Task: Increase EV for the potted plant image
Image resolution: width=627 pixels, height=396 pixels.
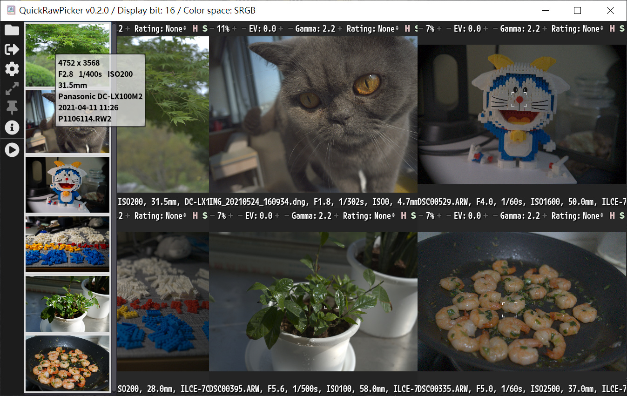Action: (x=277, y=216)
